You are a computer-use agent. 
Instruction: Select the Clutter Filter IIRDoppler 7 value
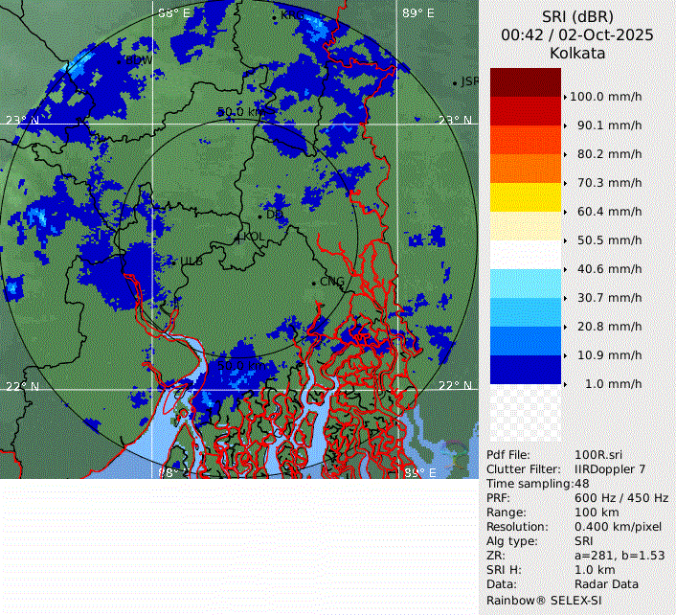(x=609, y=469)
